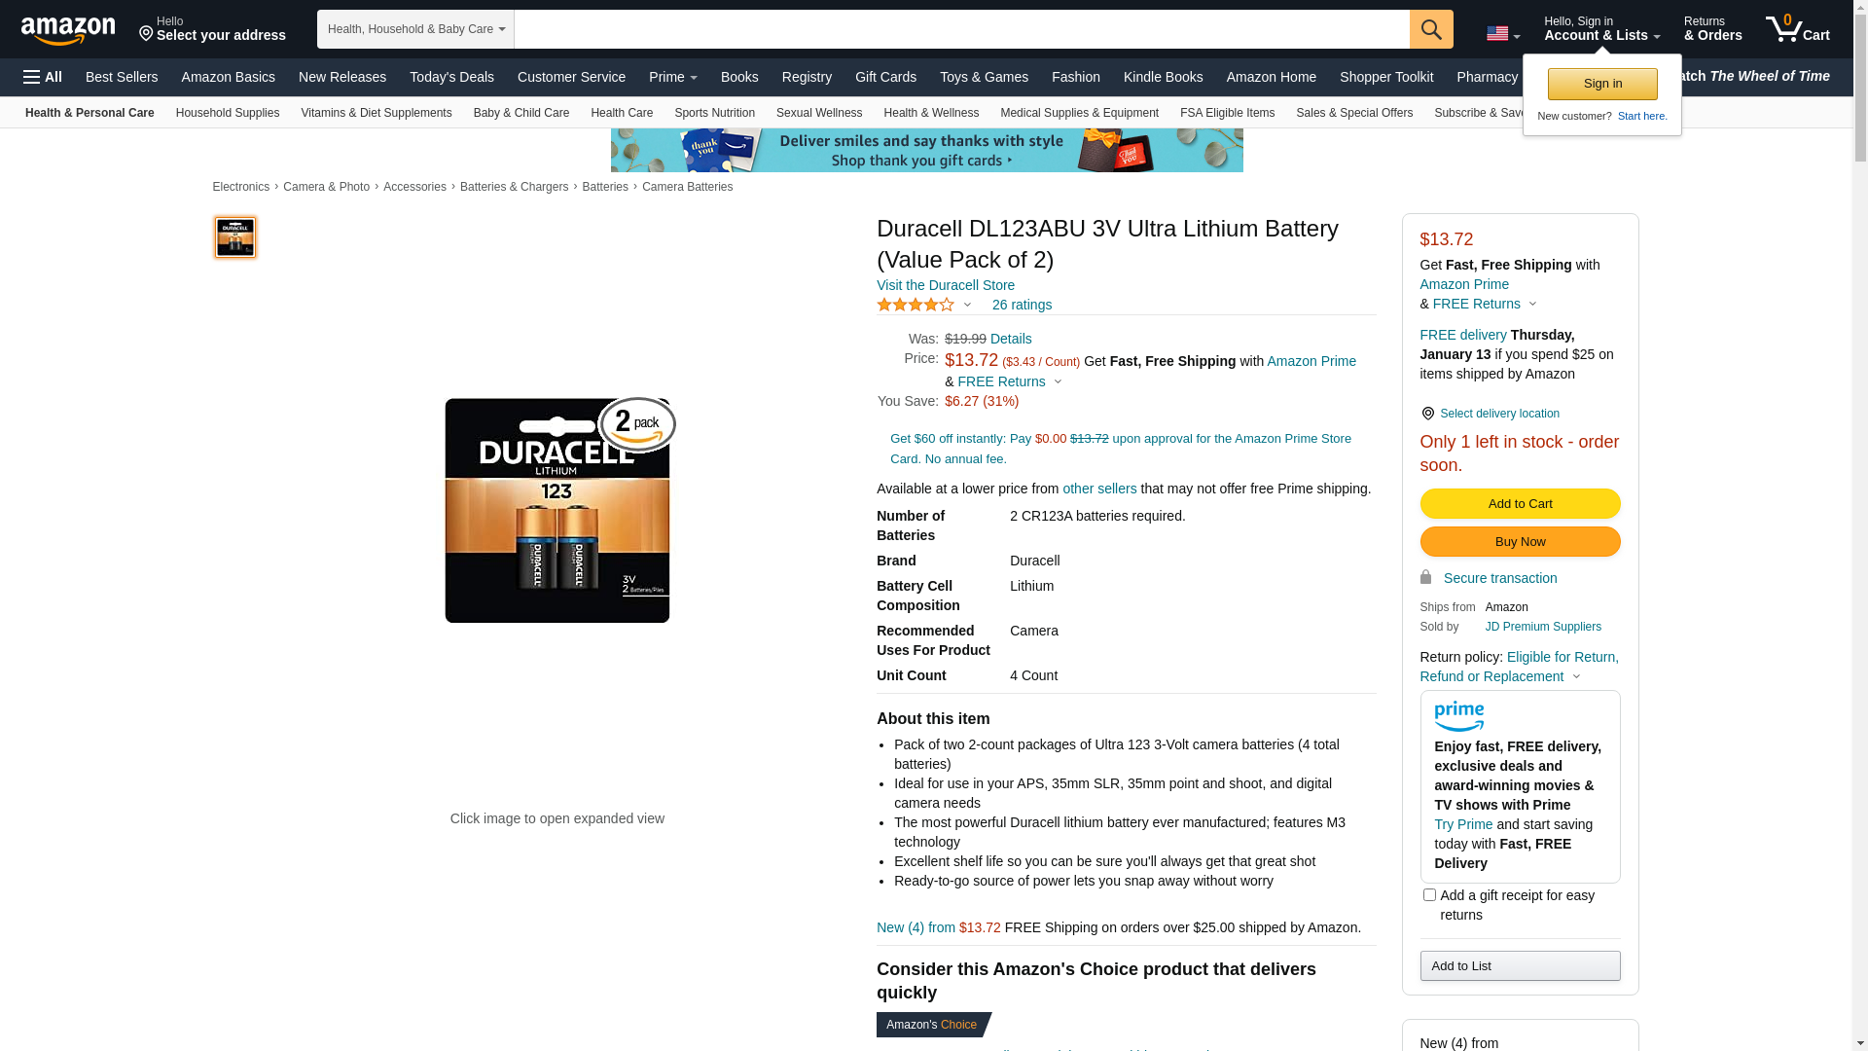This screenshot has height=1051, width=1868.
Task: Open the 26 ratings link
Action: pyautogui.click(x=1022, y=305)
